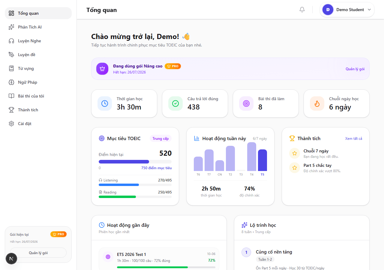Click the Tổng quan dashboard grid icon
384x270 pixels.
[11, 13]
